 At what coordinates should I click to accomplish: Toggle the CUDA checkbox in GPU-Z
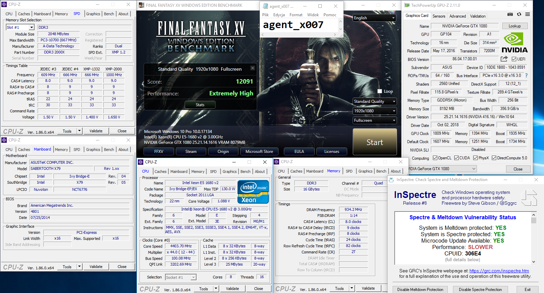[x=457, y=158]
